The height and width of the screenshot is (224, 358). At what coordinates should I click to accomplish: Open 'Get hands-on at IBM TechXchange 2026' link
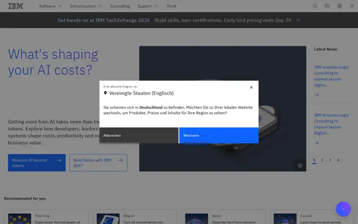point(103,20)
